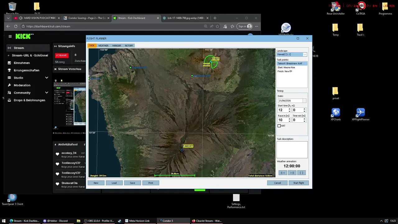Open Stream-URL & -Schlüssel sidebar item
398x224 pixels.
[x=28, y=55]
